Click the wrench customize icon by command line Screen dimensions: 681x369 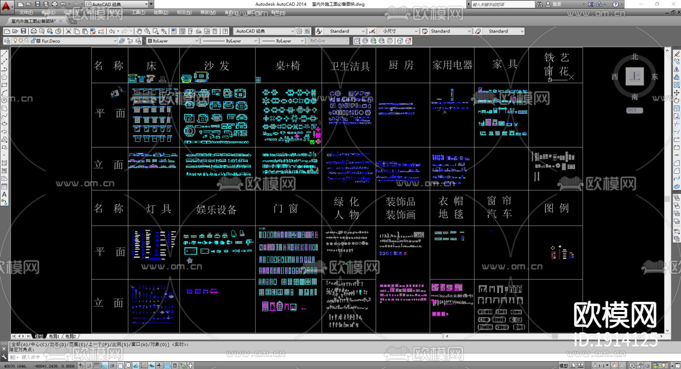pos(4,357)
